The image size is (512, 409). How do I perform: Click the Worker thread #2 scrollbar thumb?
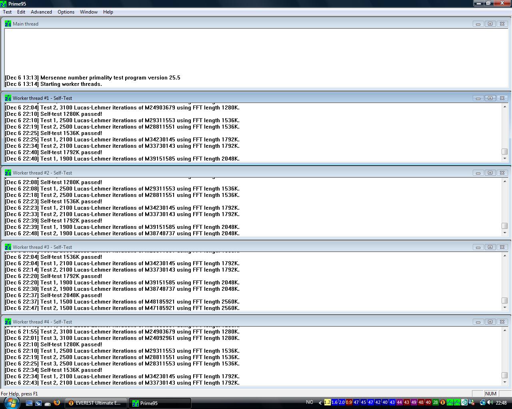505,226
